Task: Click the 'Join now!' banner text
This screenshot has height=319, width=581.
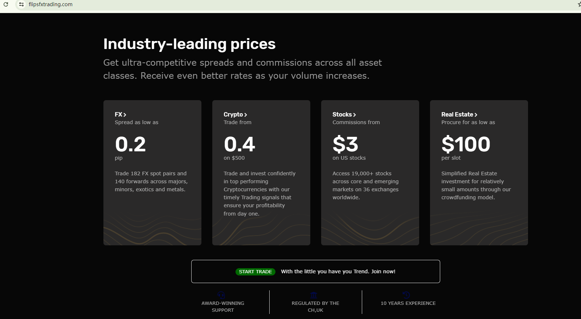Action: [383, 271]
